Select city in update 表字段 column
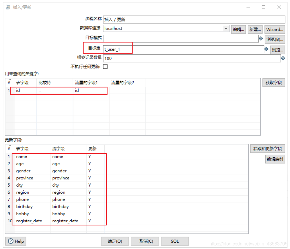 coord(32,185)
